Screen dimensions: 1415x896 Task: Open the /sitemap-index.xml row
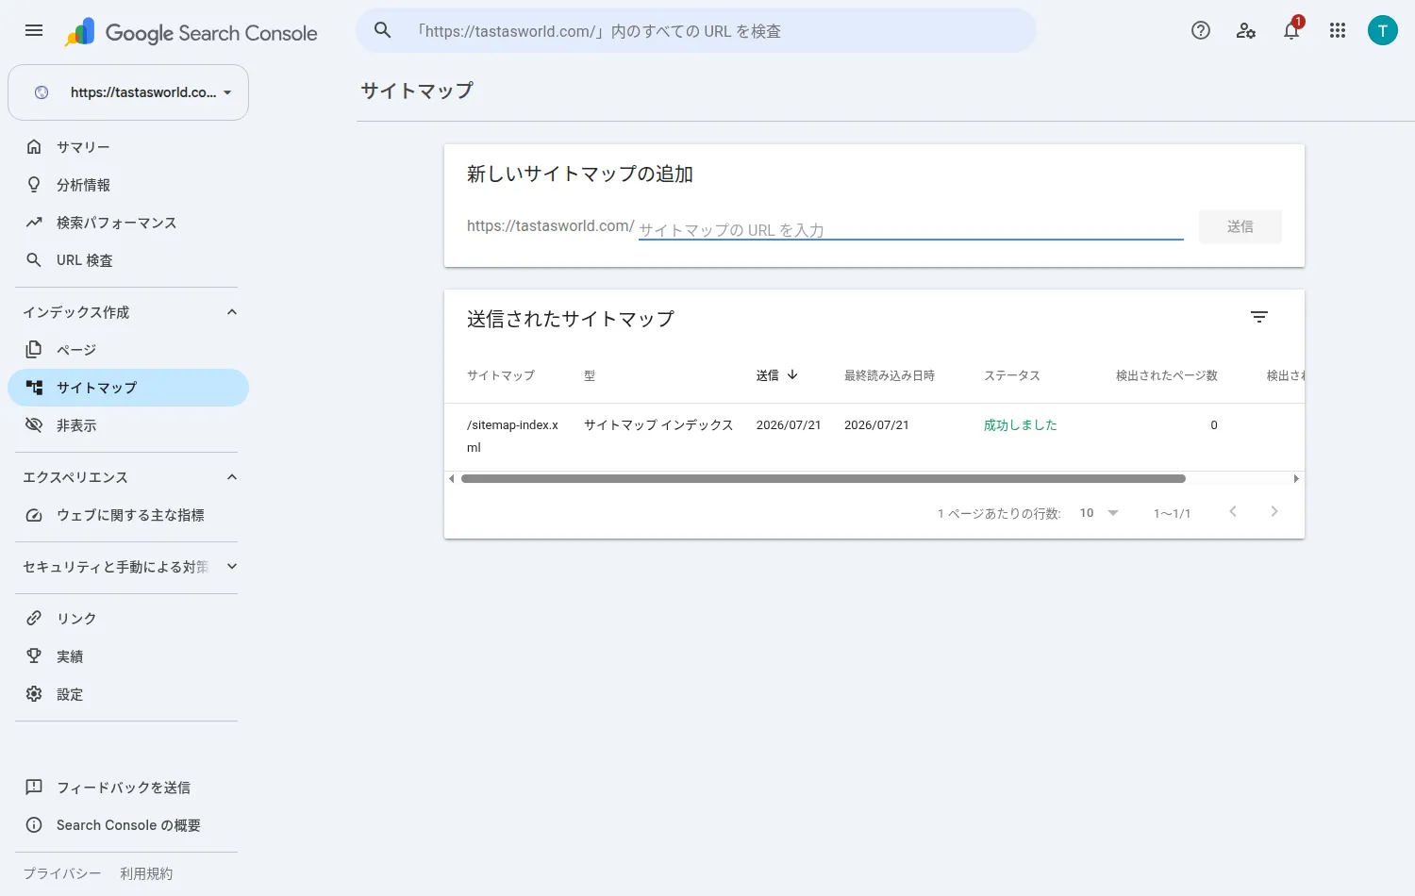[874, 437]
